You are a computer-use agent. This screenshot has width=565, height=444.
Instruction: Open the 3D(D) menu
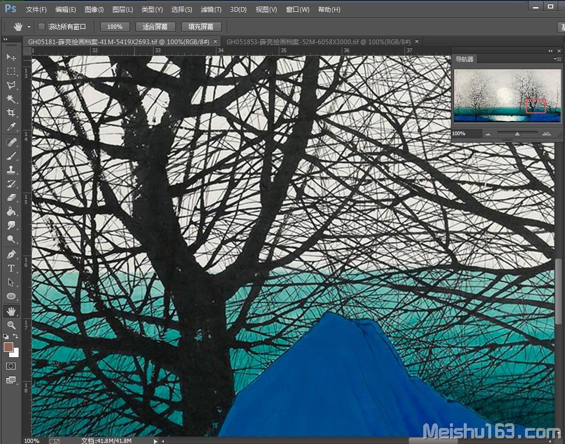[238, 10]
